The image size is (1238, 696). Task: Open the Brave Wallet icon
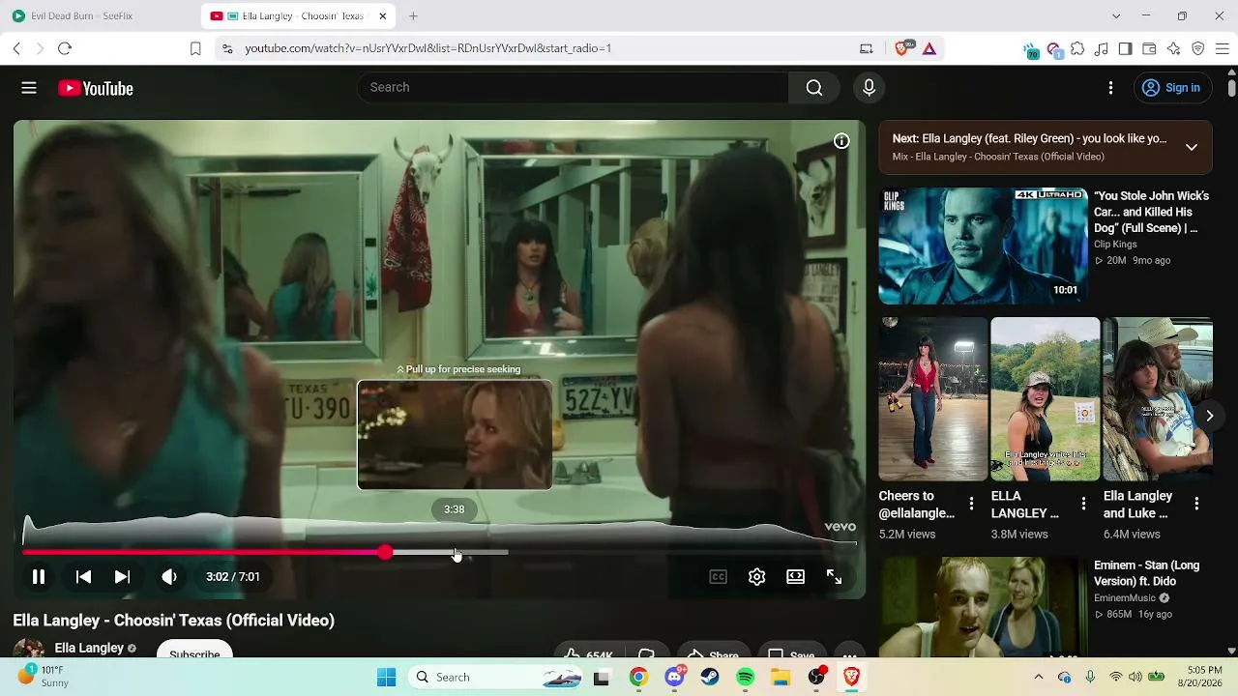point(1150,48)
